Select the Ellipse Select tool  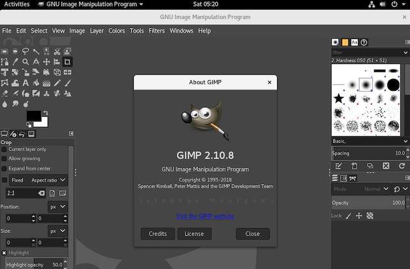click(15, 51)
